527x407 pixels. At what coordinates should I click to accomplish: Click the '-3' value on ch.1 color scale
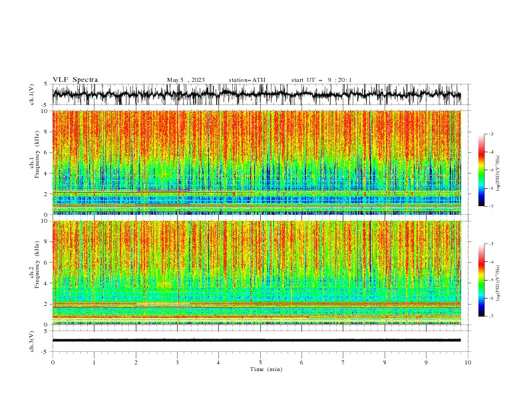click(490, 134)
